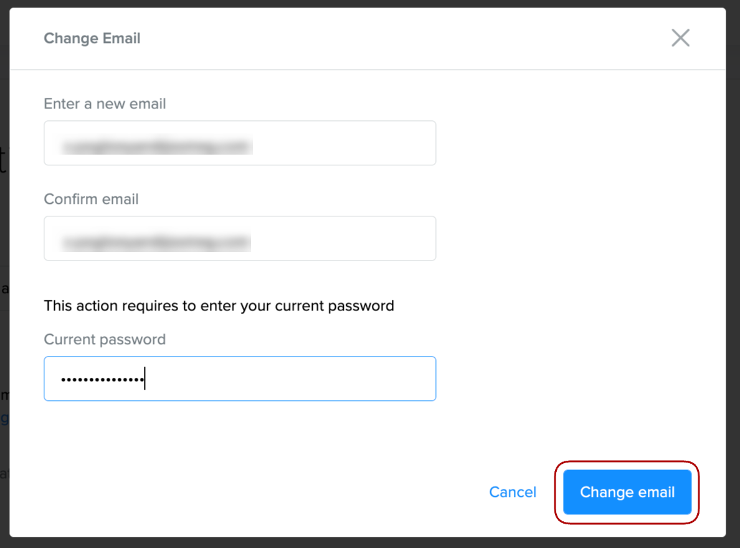Click blank dialog area left of Cancel
This screenshot has width=740, height=548.
click(249, 492)
